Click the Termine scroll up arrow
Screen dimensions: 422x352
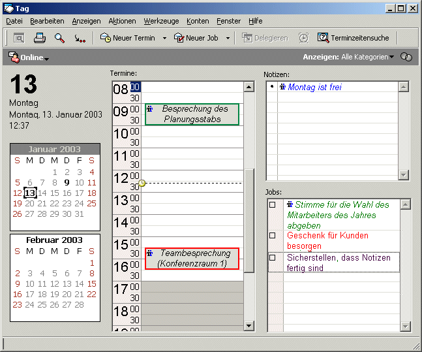point(249,87)
